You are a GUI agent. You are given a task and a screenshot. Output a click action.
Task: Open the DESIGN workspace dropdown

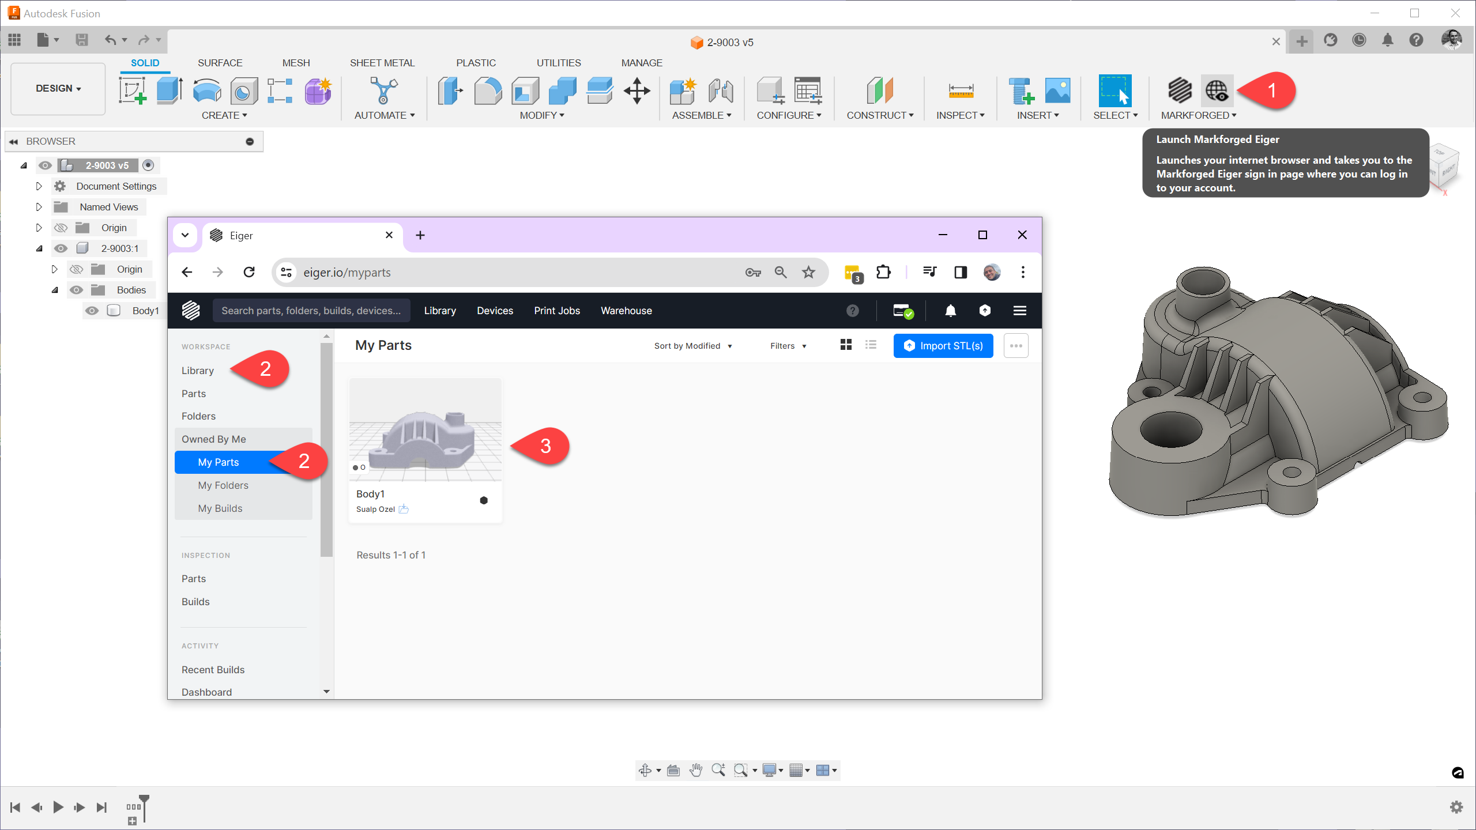point(58,88)
